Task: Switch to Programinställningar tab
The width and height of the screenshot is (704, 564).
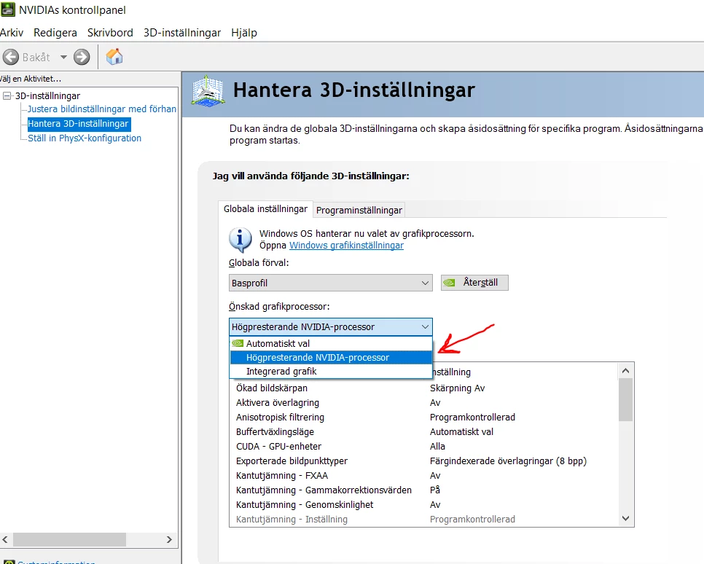Action: tap(359, 210)
